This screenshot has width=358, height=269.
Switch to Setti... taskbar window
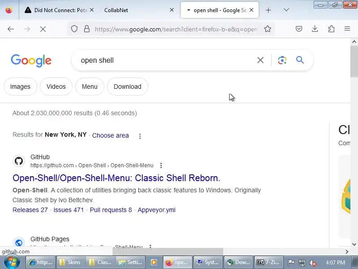click(x=131, y=262)
